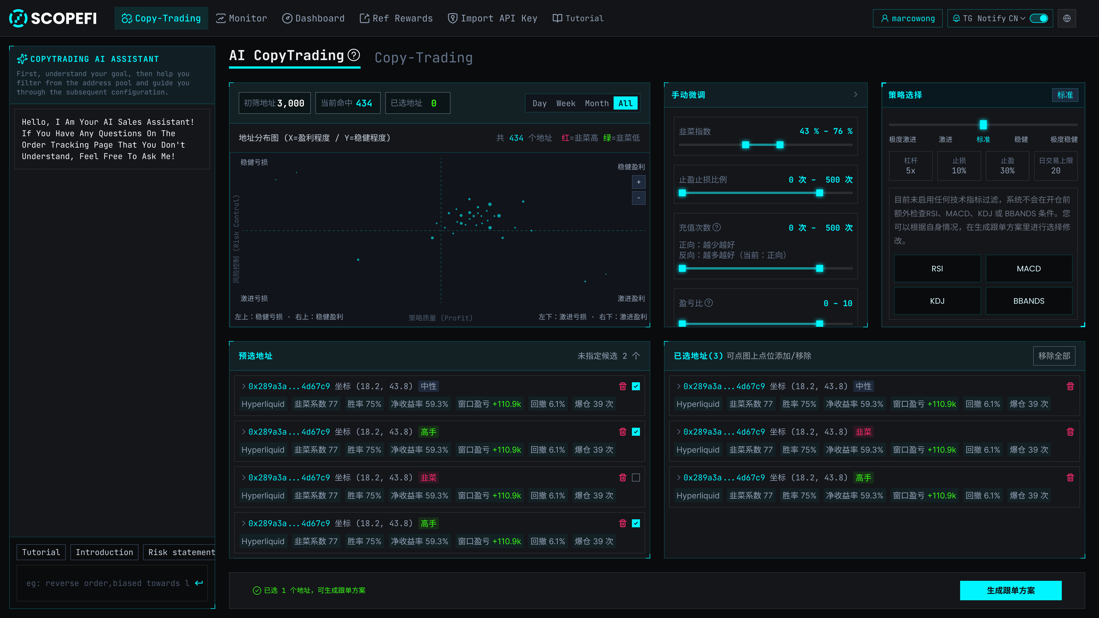1099x618 pixels.
Task: Expand the 韭菜 address row in 已选地址
Action: point(678,432)
